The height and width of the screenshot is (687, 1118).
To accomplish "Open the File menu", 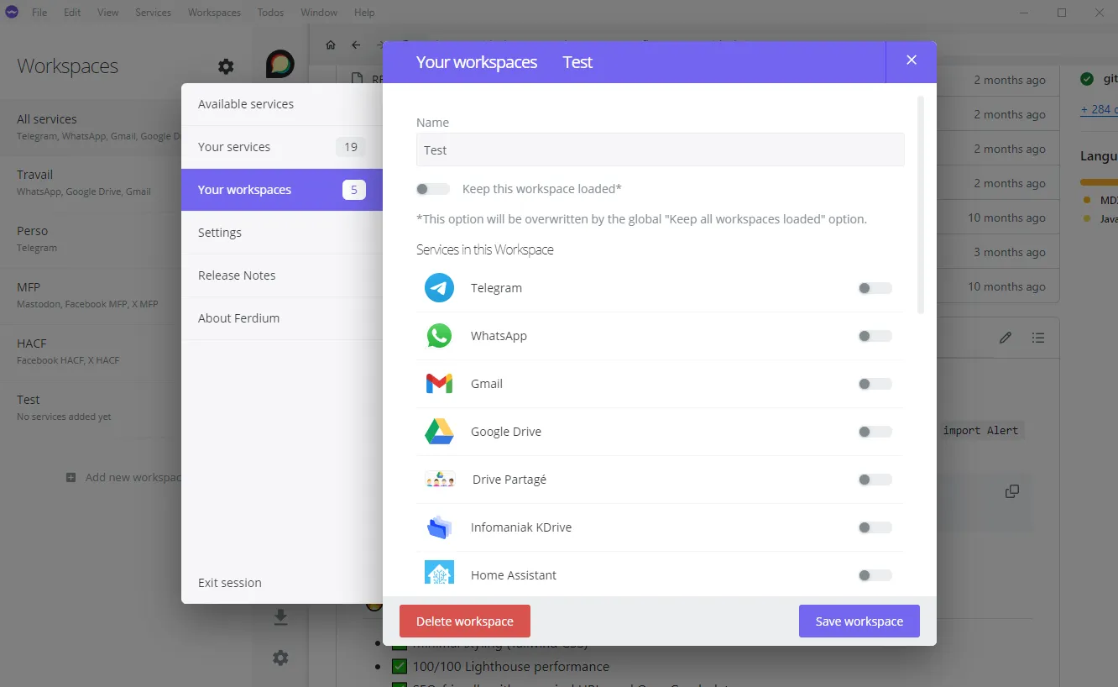I will point(39,13).
